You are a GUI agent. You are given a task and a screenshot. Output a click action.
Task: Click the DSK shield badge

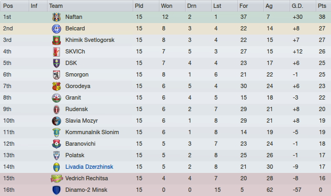tap(56, 63)
